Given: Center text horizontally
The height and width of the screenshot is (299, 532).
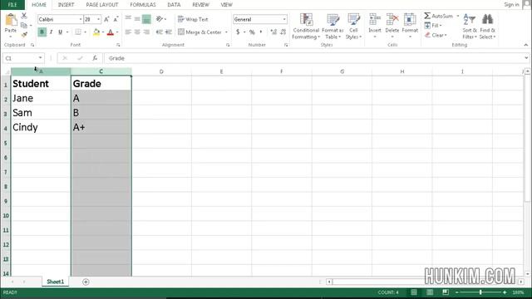Looking at the screenshot, I should 137,32.
